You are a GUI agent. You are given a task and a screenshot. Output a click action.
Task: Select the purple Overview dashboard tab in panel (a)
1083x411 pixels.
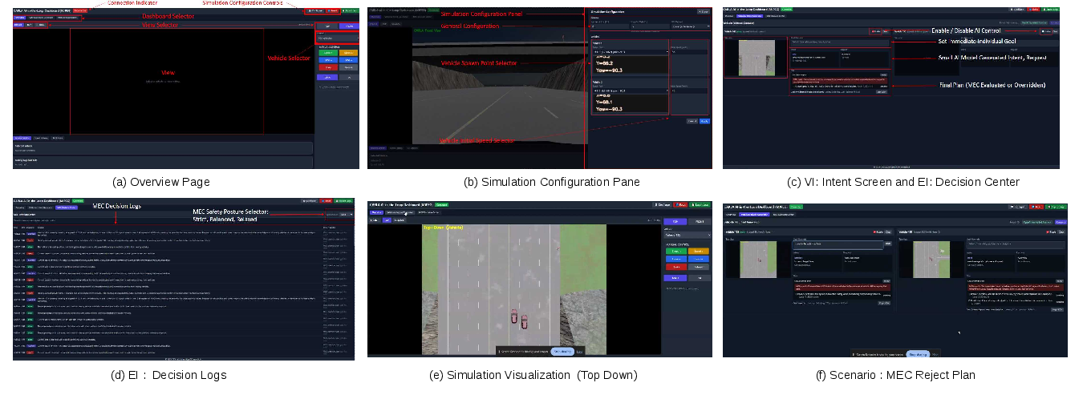(19, 18)
